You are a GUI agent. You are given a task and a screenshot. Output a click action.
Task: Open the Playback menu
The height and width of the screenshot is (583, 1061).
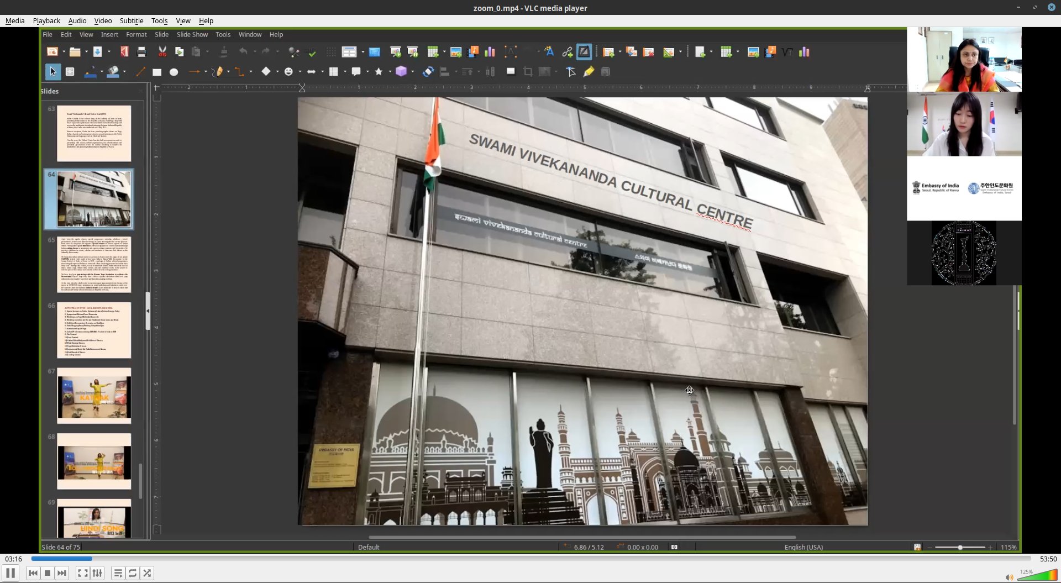(46, 20)
